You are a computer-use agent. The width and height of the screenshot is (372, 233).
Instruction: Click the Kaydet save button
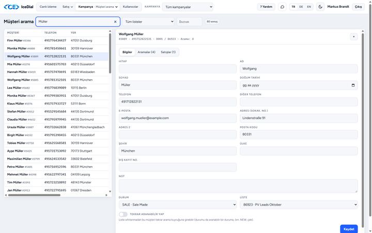pos(349,229)
